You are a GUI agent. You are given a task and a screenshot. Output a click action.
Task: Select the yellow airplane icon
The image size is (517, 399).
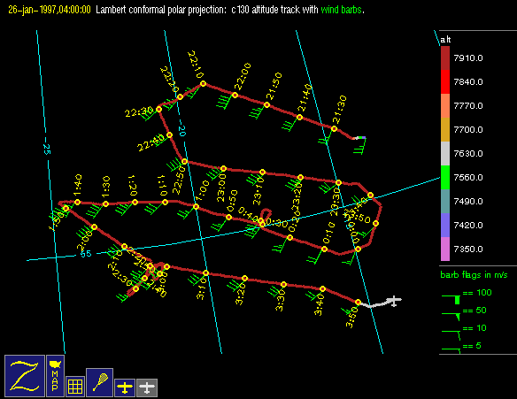[125, 387]
